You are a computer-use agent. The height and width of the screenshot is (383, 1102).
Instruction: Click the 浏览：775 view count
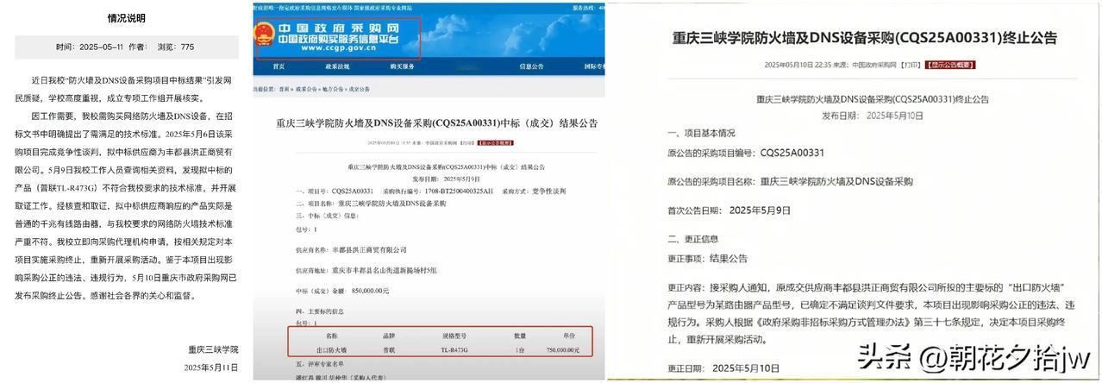(x=175, y=47)
